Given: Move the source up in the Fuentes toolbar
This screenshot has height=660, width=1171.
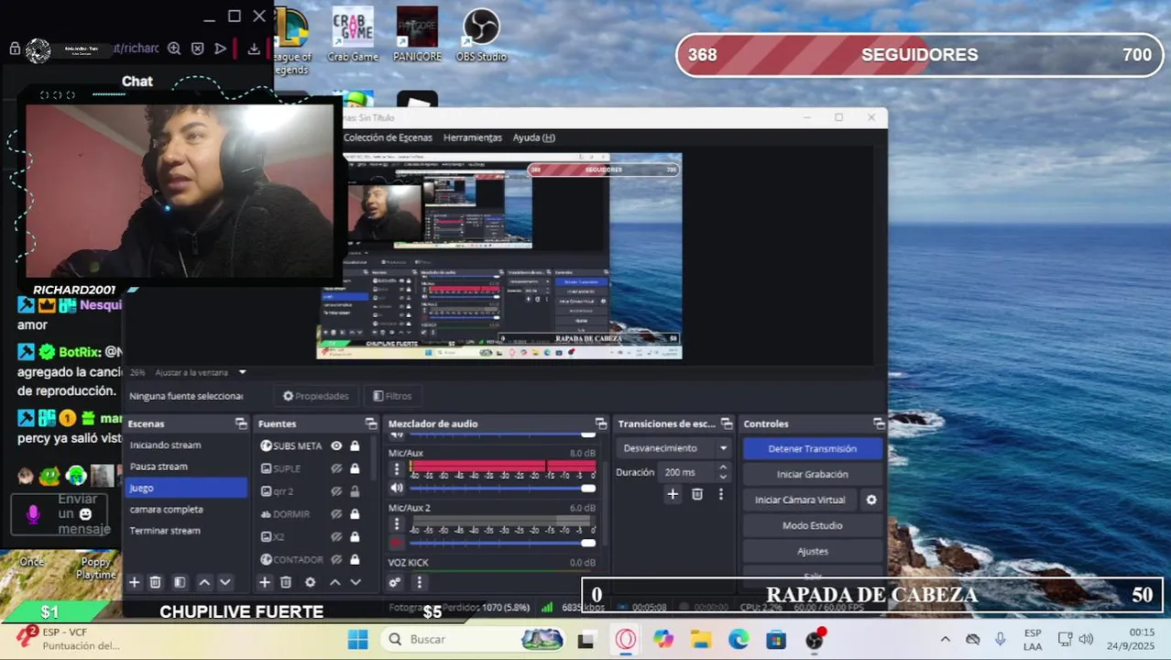Looking at the screenshot, I should pos(334,582).
